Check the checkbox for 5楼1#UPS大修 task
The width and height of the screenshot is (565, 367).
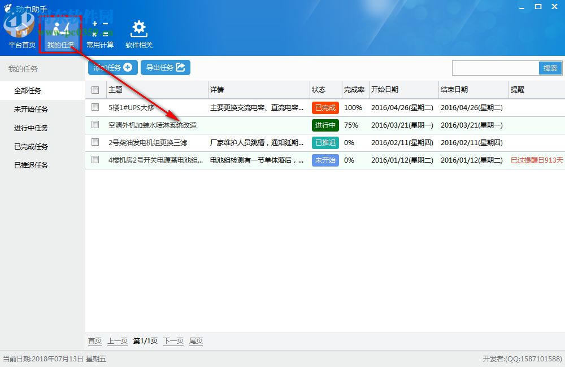94,108
